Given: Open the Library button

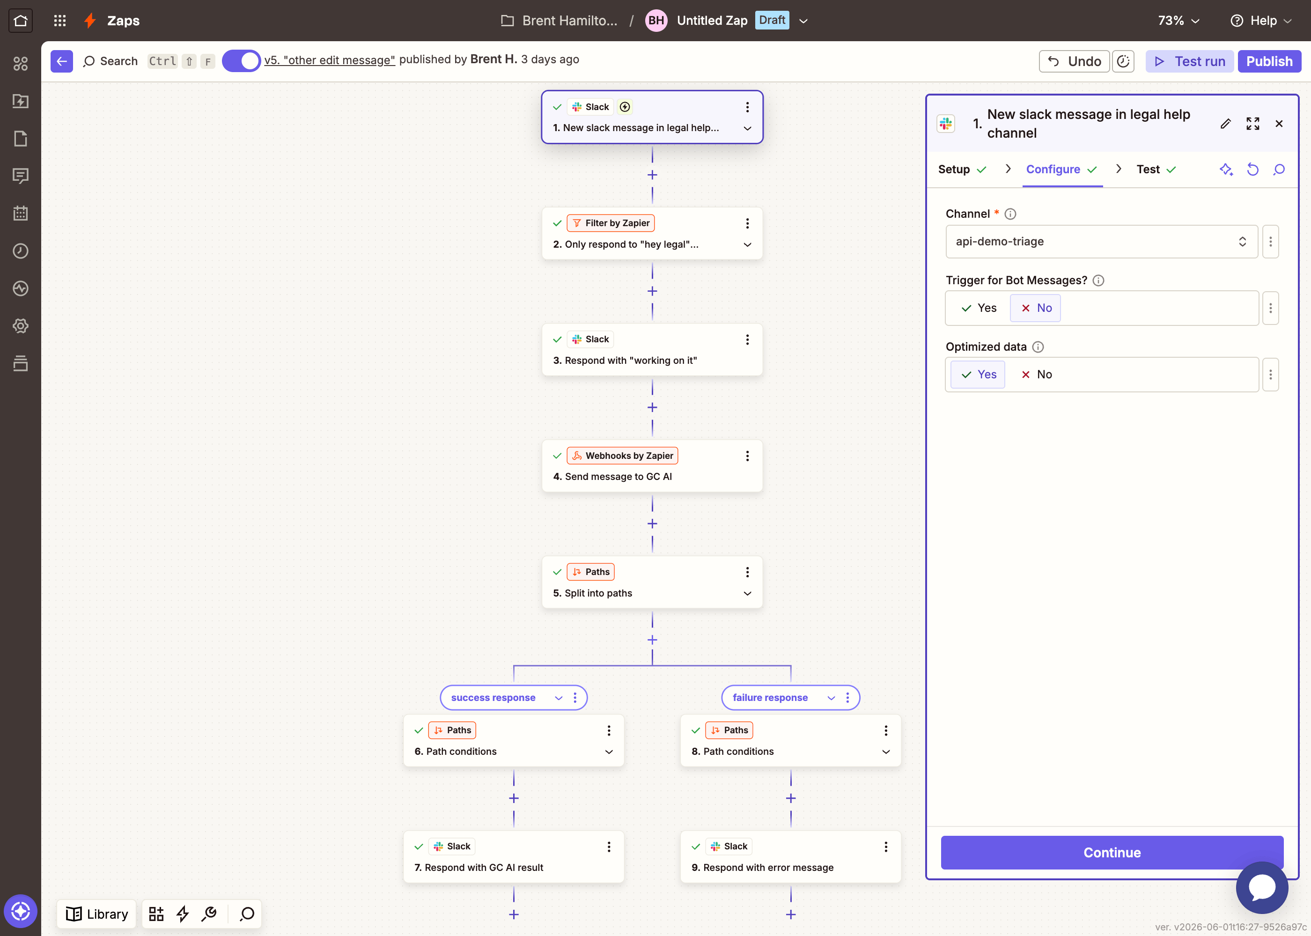Looking at the screenshot, I should click(97, 914).
